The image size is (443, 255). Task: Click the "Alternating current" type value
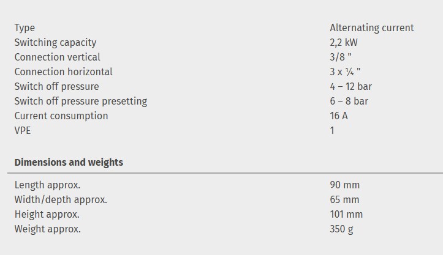(371, 28)
